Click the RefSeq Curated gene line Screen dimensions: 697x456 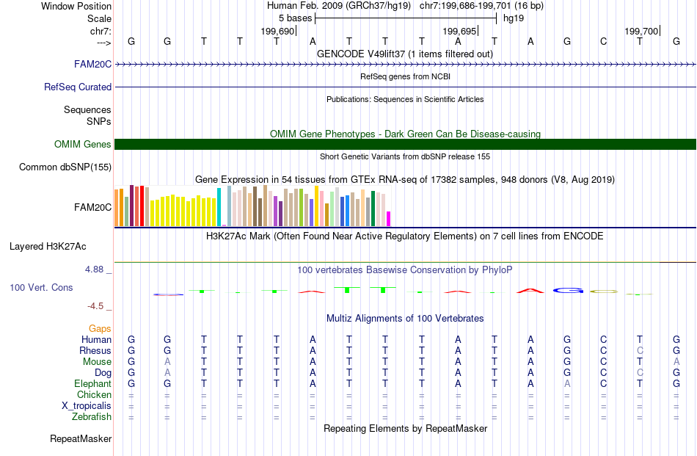point(406,87)
